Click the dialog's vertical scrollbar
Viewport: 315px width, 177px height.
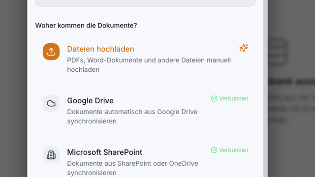point(265,88)
